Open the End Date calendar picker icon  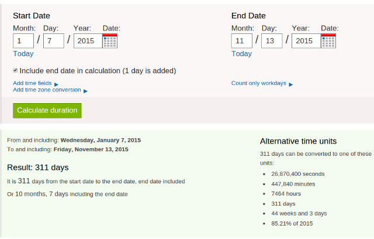(x=328, y=41)
